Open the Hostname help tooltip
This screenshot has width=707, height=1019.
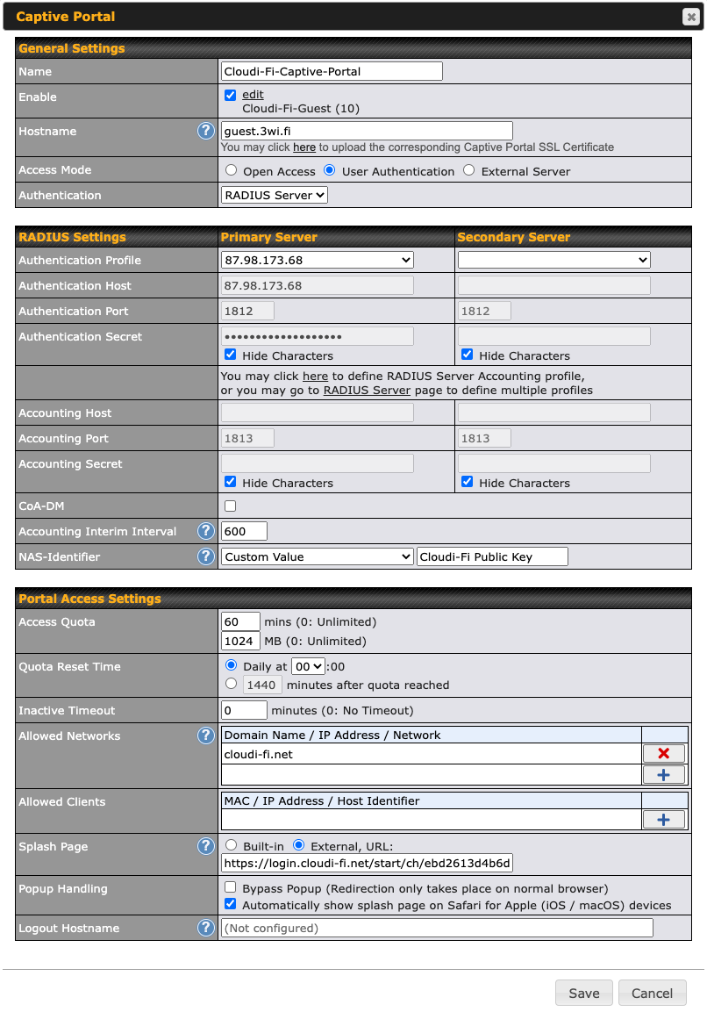pyautogui.click(x=206, y=130)
